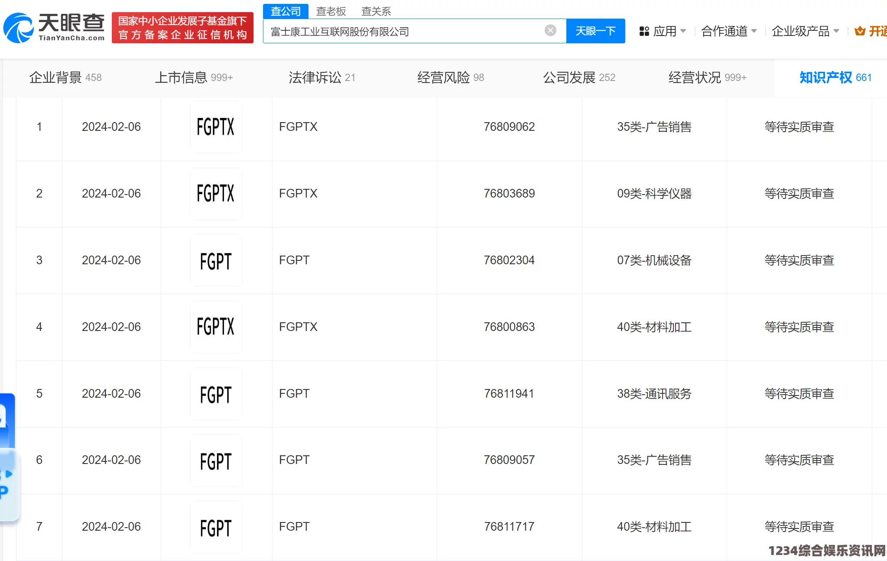This screenshot has width=887, height=561.
Task: Open the 应用 grid icon
Action: pos(644,31)
